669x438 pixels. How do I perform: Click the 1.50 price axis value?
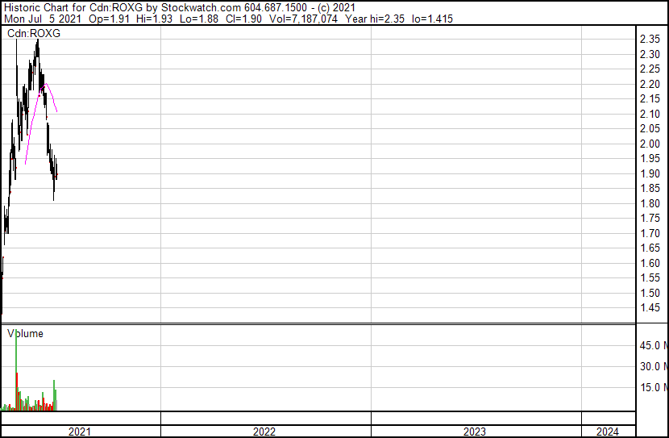pos(650,294)
